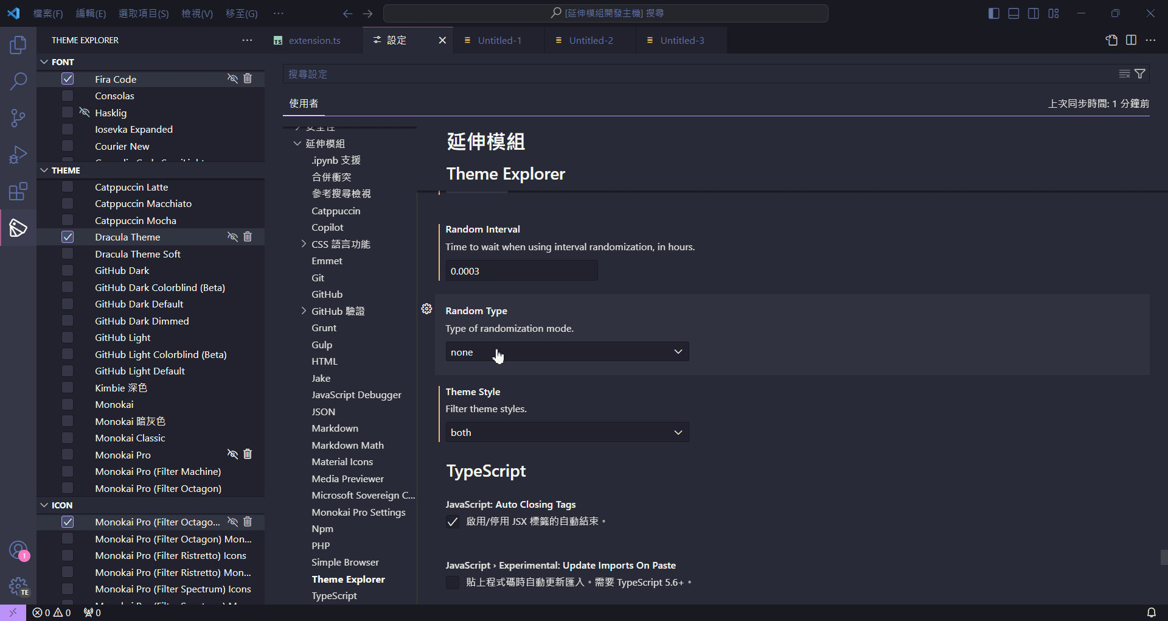1168x621 pixels.
Task: Go forward using the navigation arrow
Action: point(367,13)
